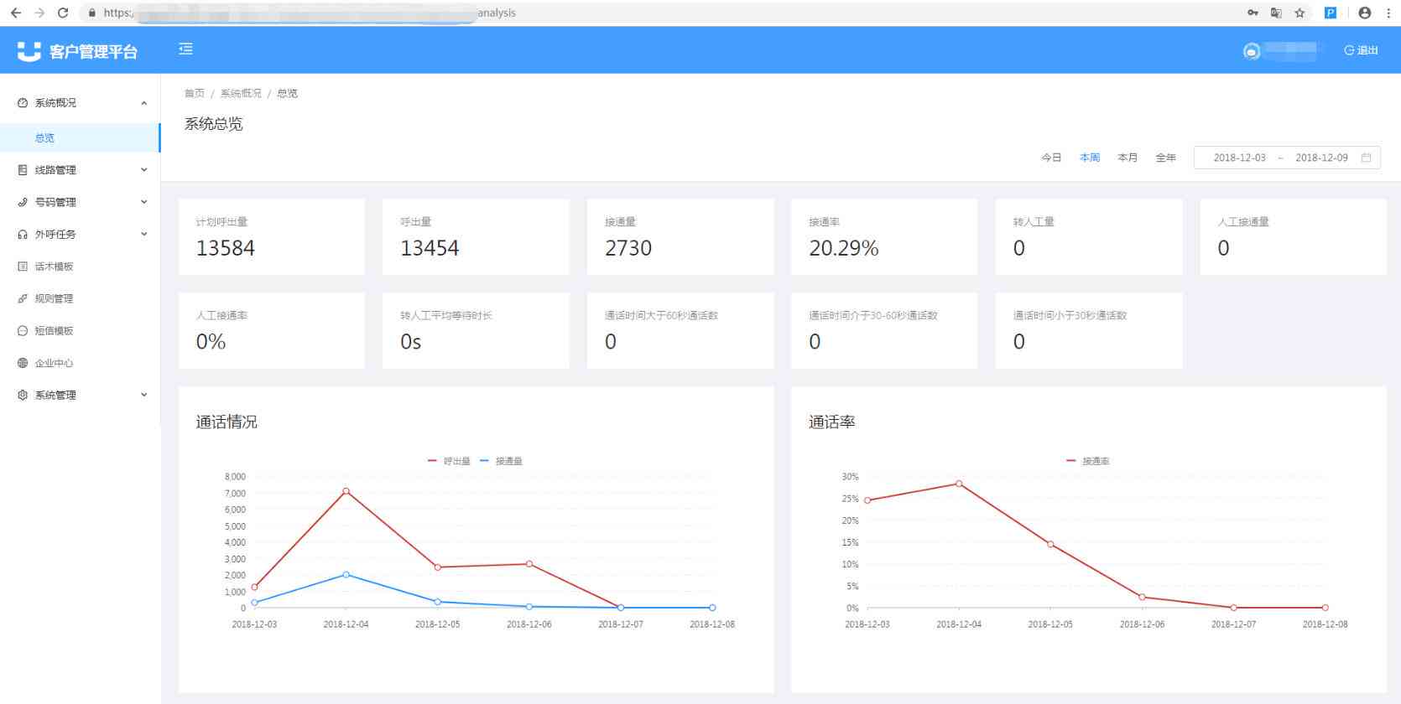Switch the time range to 本周
The width and height of the screenshot is (1401, 704).
click(x=1090, y=158)
